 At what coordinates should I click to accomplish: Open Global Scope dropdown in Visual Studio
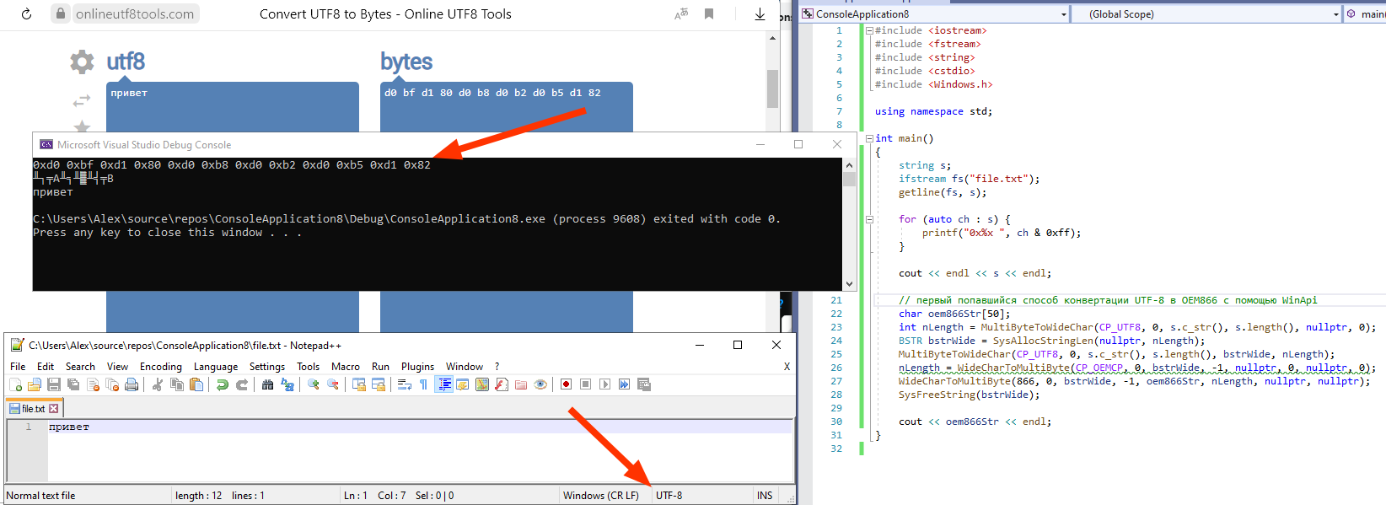(1206, 14)
